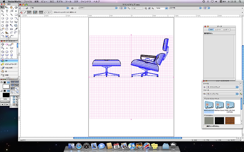244x152 pixels.
Task: Open the current view dropdown
Action: tap(185, 8)
